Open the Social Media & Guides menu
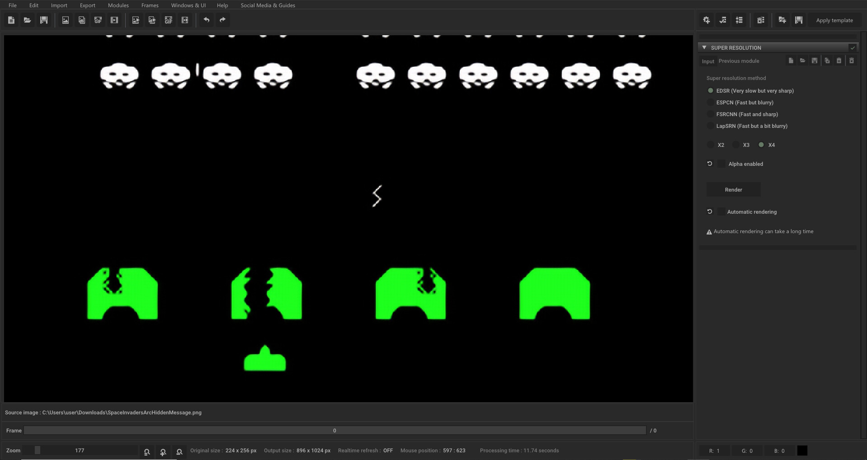The image size is (867, 460). tap(268, 5)
